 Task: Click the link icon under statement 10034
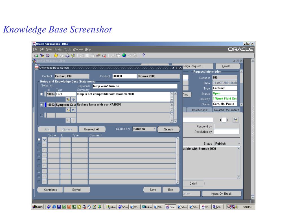click(73, 99)
